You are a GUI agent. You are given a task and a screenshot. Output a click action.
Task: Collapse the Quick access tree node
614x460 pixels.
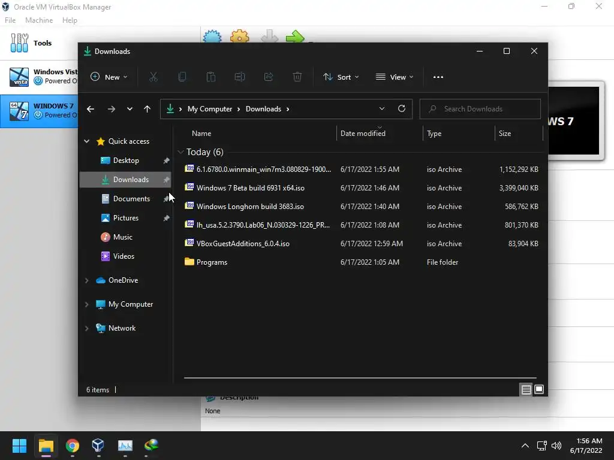[86, 141]
